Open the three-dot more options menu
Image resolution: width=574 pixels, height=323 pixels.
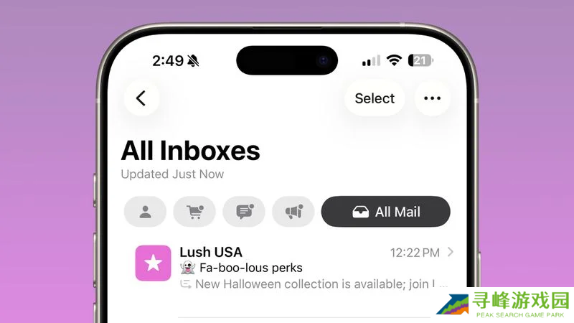coord(433,98)
